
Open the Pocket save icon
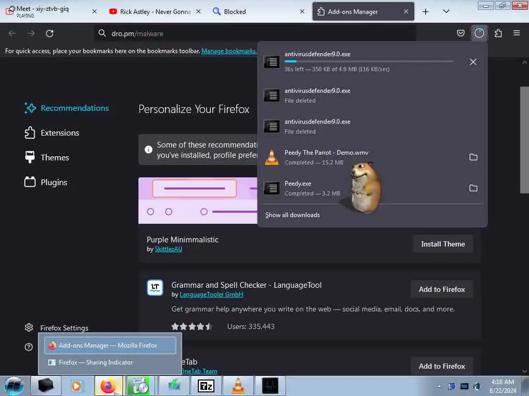tap(460, 33)
